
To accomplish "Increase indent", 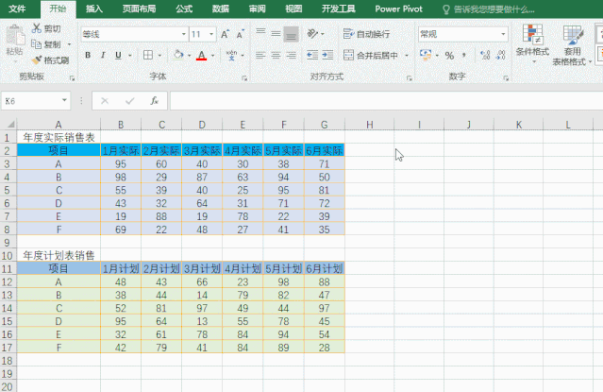I will tap(327, 55).
